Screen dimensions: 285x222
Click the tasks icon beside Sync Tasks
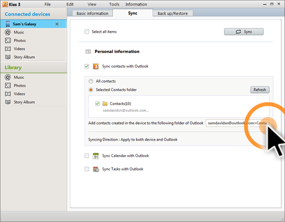pyautogui.click(x=96, y=169)
